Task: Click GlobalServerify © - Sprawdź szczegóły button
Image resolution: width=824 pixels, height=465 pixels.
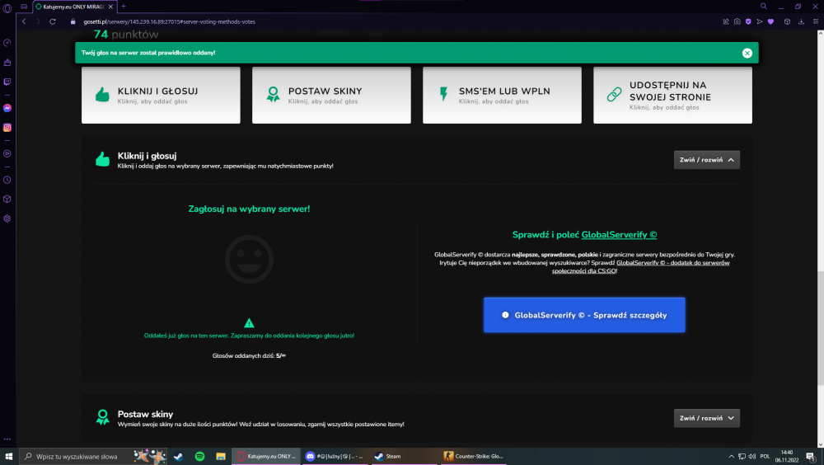Action: 584,315
